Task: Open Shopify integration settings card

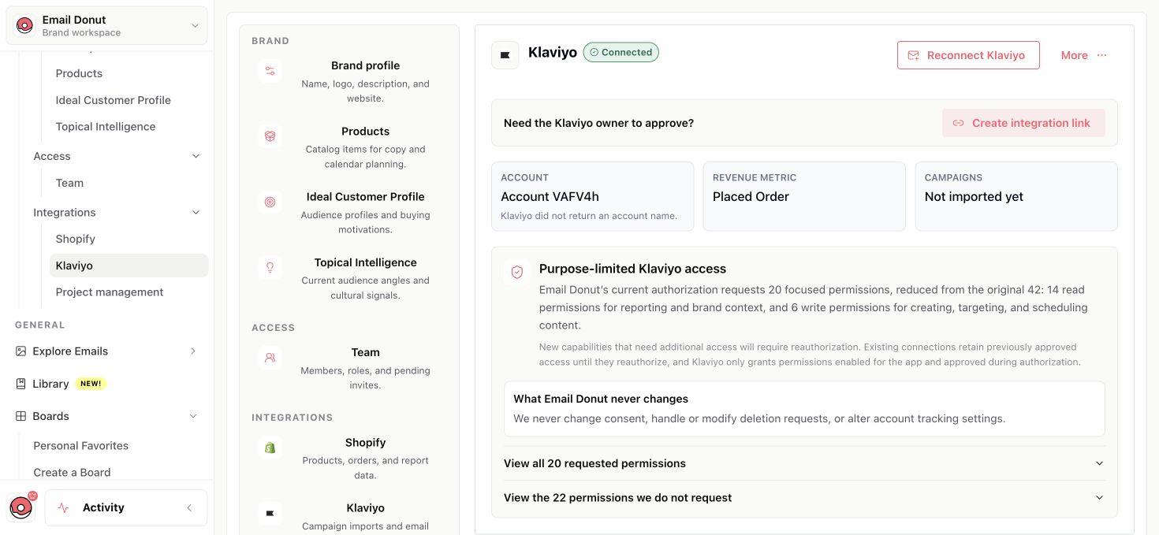Action: 349,459
